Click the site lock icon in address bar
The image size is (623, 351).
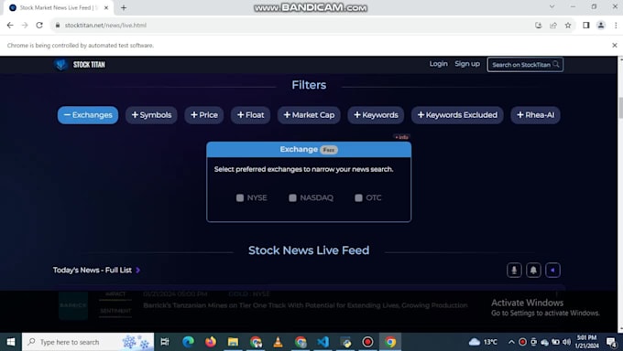[x=58, y=25]
